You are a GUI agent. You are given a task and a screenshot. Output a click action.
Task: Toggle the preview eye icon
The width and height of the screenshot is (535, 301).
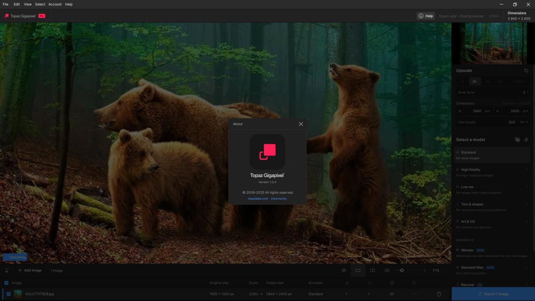click(344, 270)
